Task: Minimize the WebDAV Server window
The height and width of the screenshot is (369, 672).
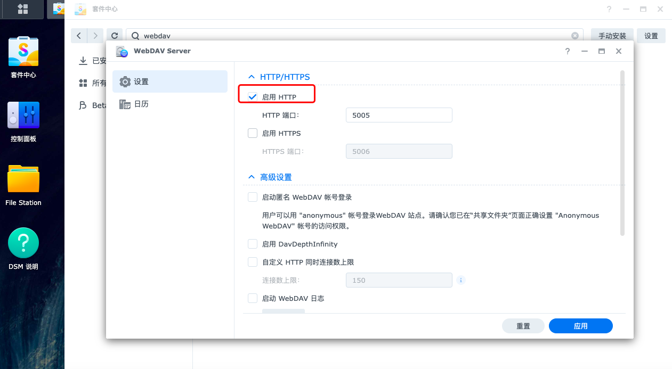Action: (x=585, y=51)
